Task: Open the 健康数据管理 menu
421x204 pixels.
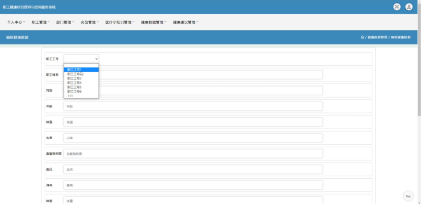Action: [x=154, y=22]
